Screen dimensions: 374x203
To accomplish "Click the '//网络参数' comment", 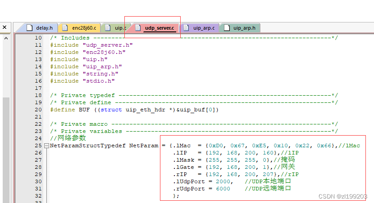I will click(x=68, y=138).
